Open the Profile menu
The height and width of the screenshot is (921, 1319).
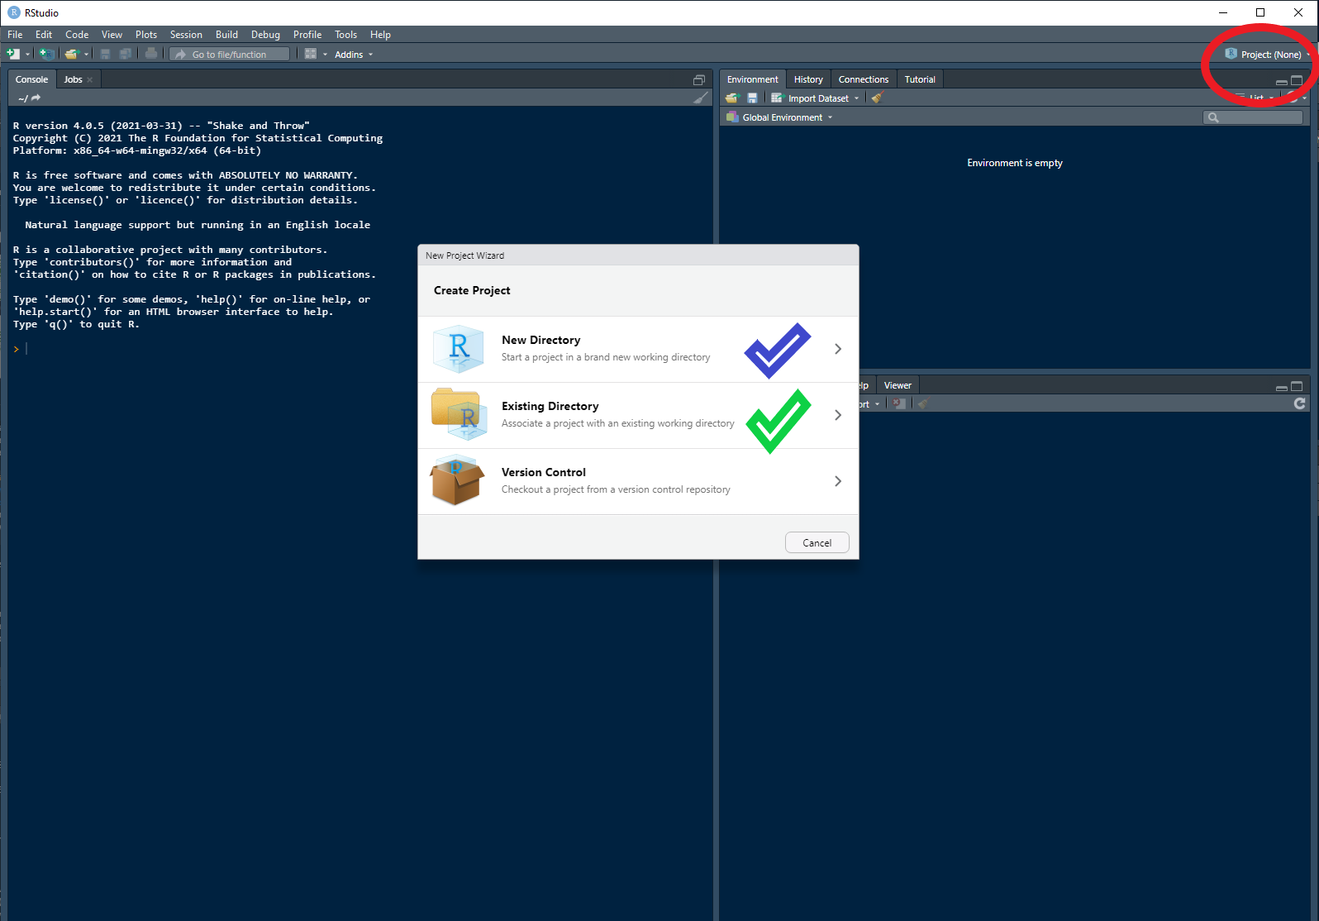click(x=307, y=35)
